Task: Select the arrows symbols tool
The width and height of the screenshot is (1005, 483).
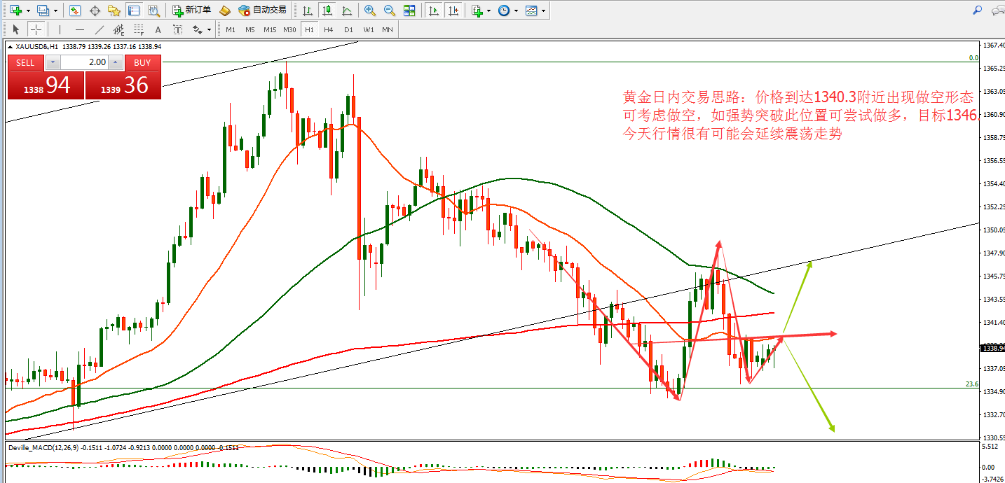Action: click(197, 29)
